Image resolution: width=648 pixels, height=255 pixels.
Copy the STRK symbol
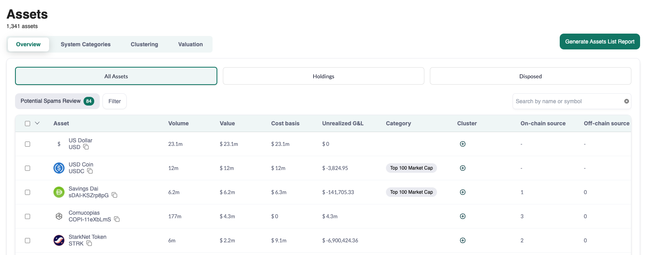(89, 244)
